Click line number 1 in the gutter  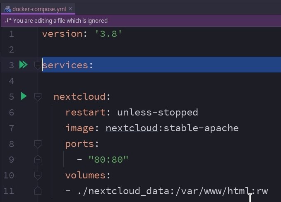click(x=11, y=34)
